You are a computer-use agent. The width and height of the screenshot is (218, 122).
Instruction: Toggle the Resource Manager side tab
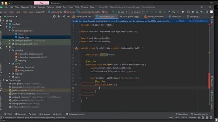[x=1, y=40]
